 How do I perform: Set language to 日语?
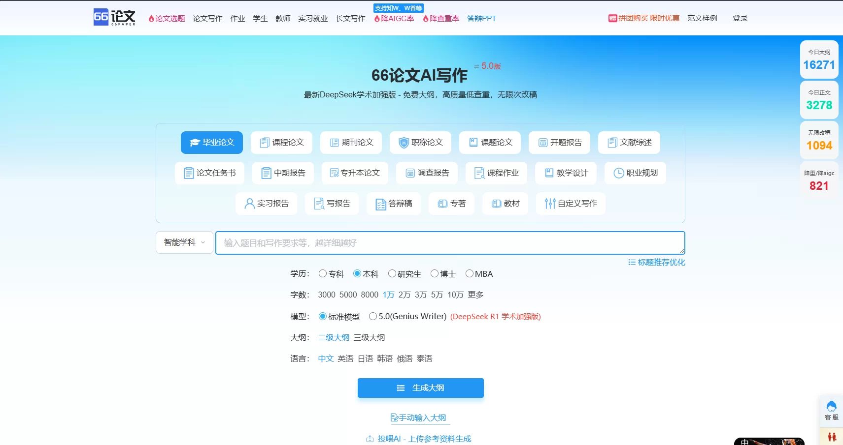point(365,359)
